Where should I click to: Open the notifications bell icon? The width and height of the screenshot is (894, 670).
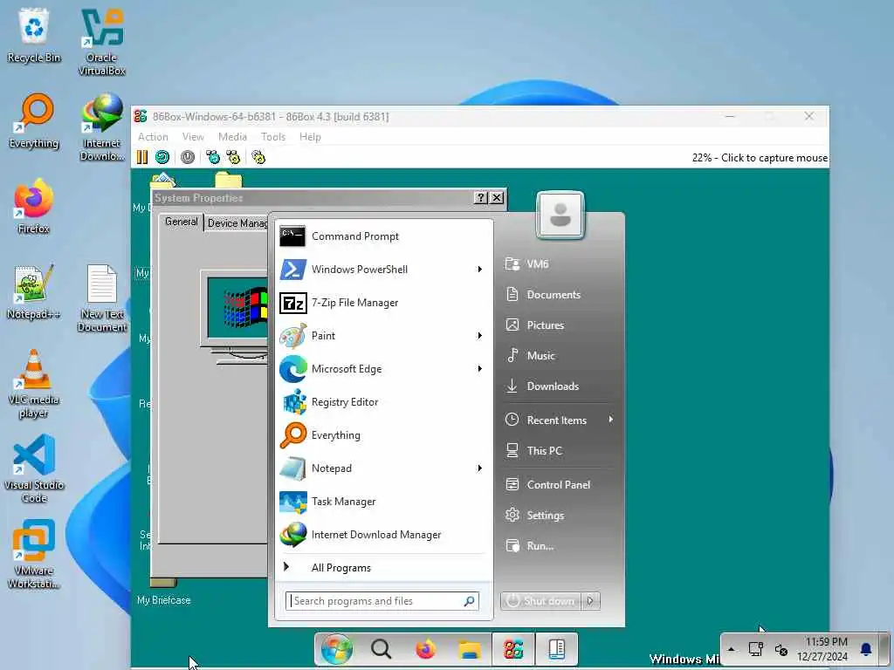click(x=866, y=649)
